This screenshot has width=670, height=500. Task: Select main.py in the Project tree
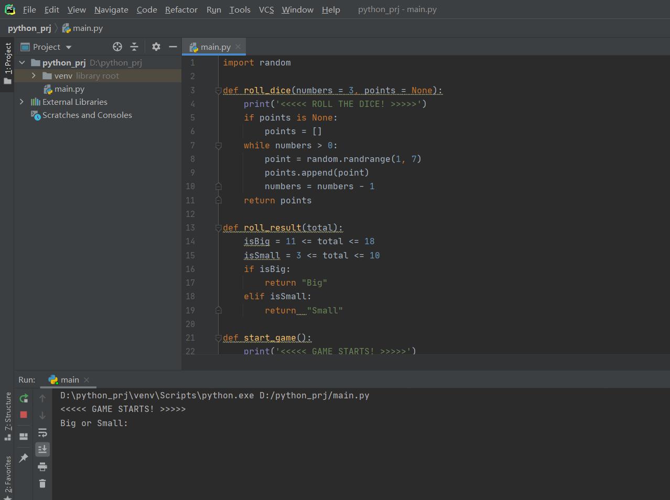tap(69, 89)
